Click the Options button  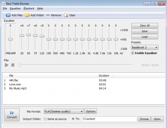click(x=91, y=111)
